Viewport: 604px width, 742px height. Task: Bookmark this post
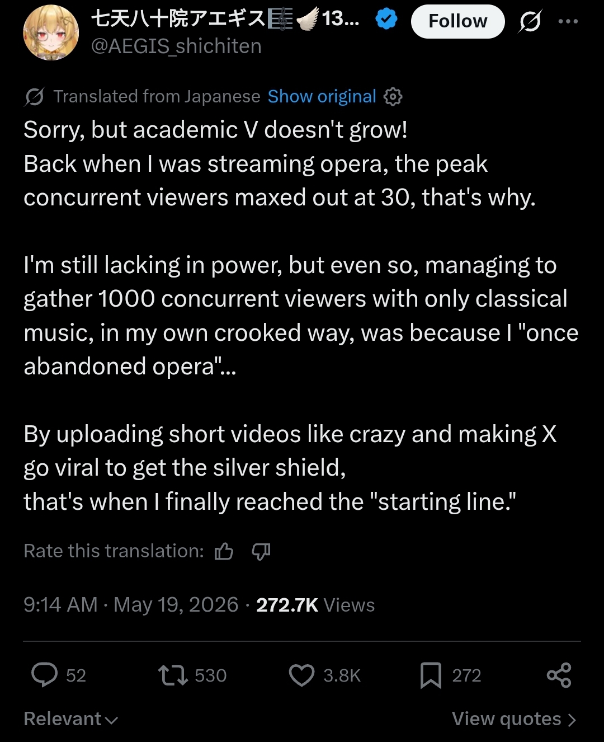coord(431,675)
